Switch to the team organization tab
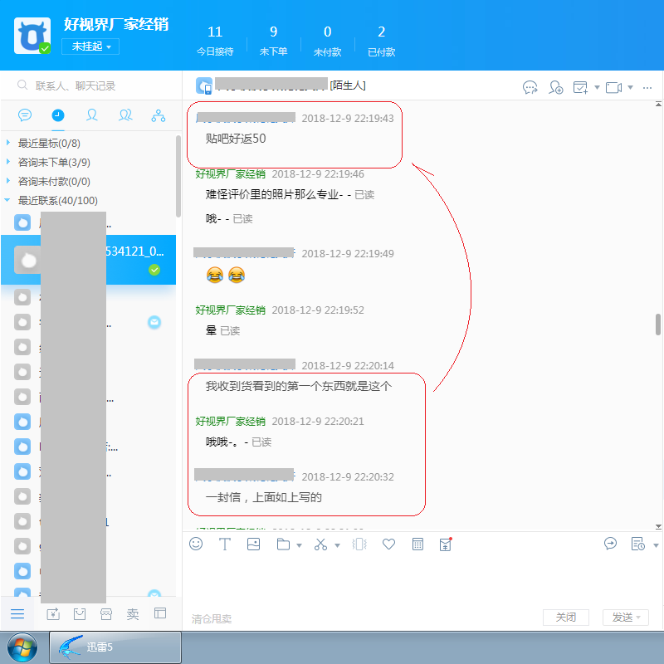 point(159,115)
